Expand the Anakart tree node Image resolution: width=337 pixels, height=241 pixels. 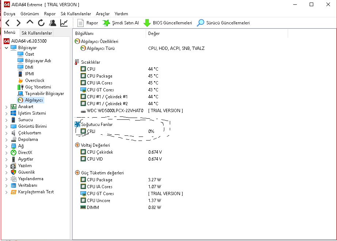tap(7, 107)
